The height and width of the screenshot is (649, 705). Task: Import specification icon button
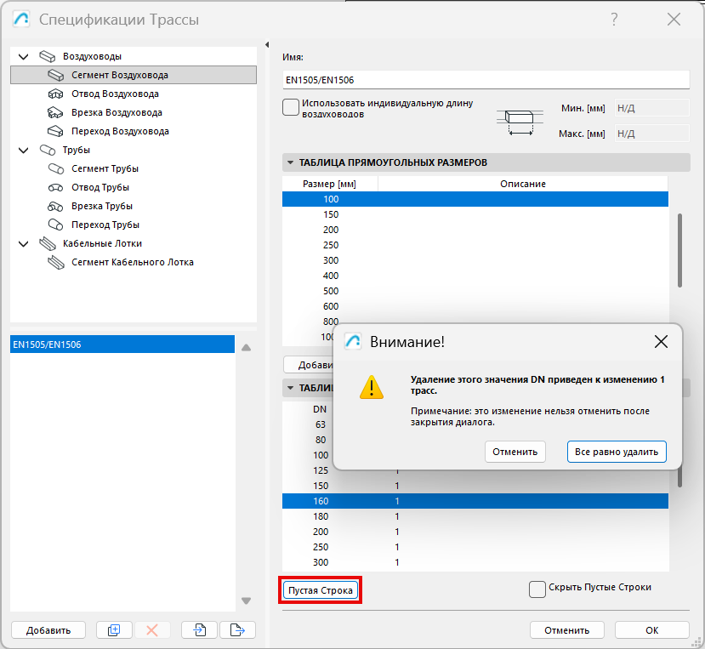tap(200, 630)
